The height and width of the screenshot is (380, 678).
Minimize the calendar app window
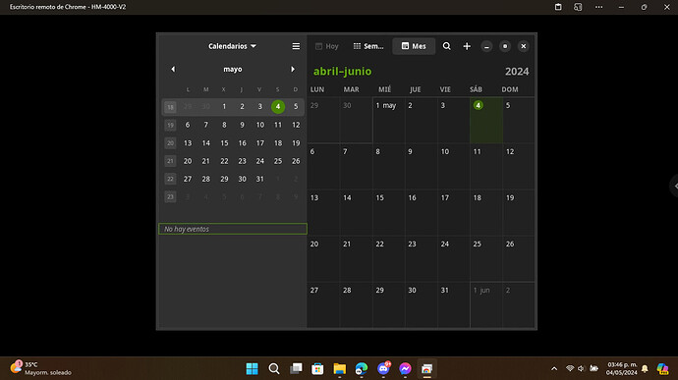click(486, 46)
